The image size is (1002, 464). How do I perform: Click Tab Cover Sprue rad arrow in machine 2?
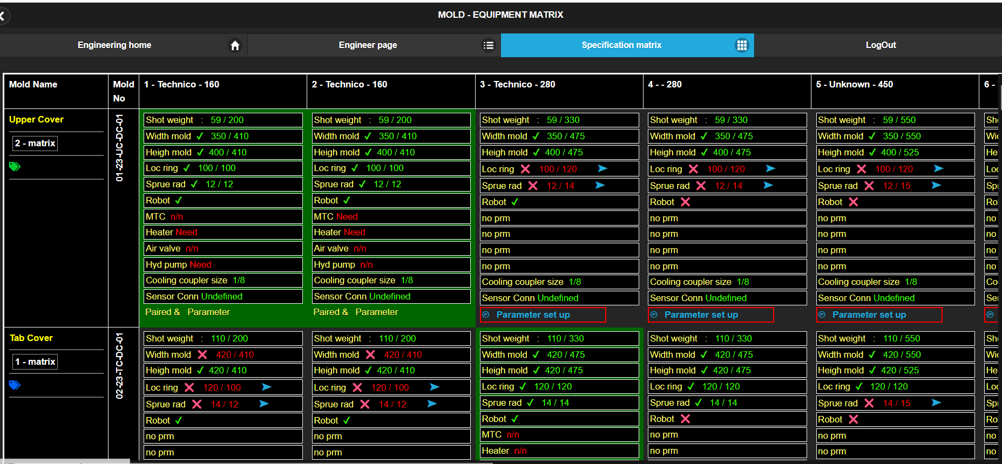[x=432, y=404]
